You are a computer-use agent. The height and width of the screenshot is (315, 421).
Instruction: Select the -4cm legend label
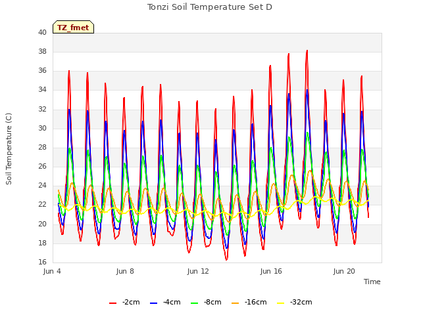[x=172, y=302]
